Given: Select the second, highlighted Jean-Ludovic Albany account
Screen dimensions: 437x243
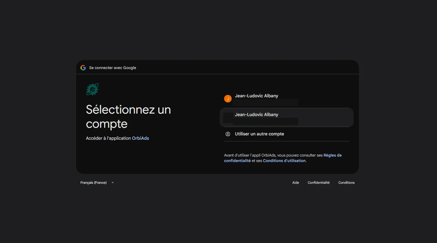Looking at the screenshot, I should tap(287, 117).
